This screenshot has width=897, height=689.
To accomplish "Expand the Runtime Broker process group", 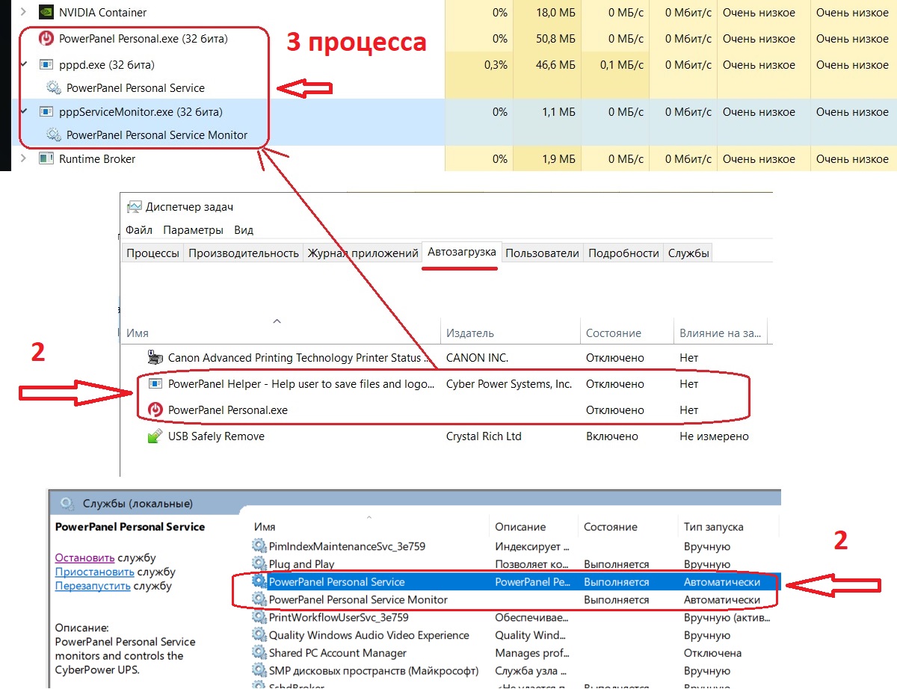I will (x=23, y=158).
